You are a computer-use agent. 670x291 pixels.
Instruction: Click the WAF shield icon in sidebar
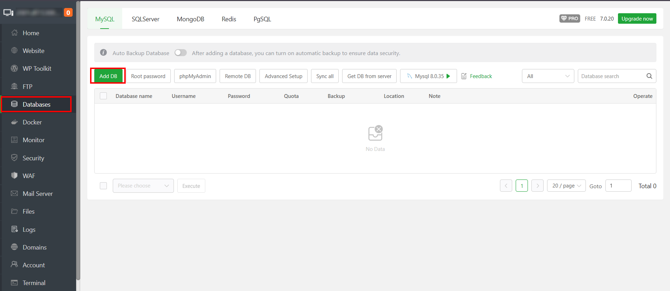[14, 175]
